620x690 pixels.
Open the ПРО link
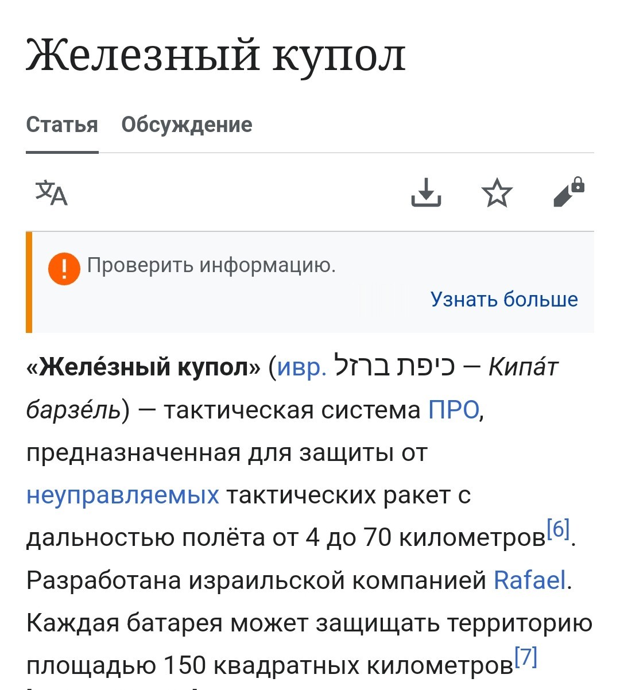tap(454, 410)
